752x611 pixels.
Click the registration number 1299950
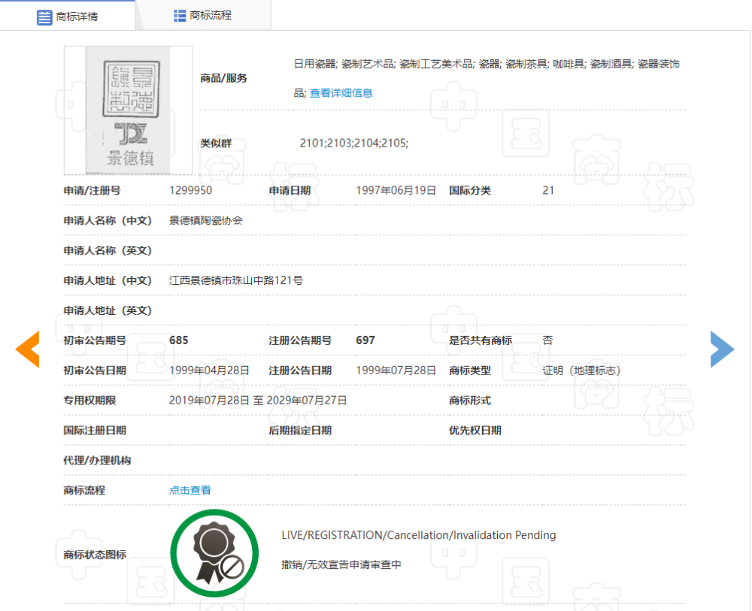tap(190, 190)
